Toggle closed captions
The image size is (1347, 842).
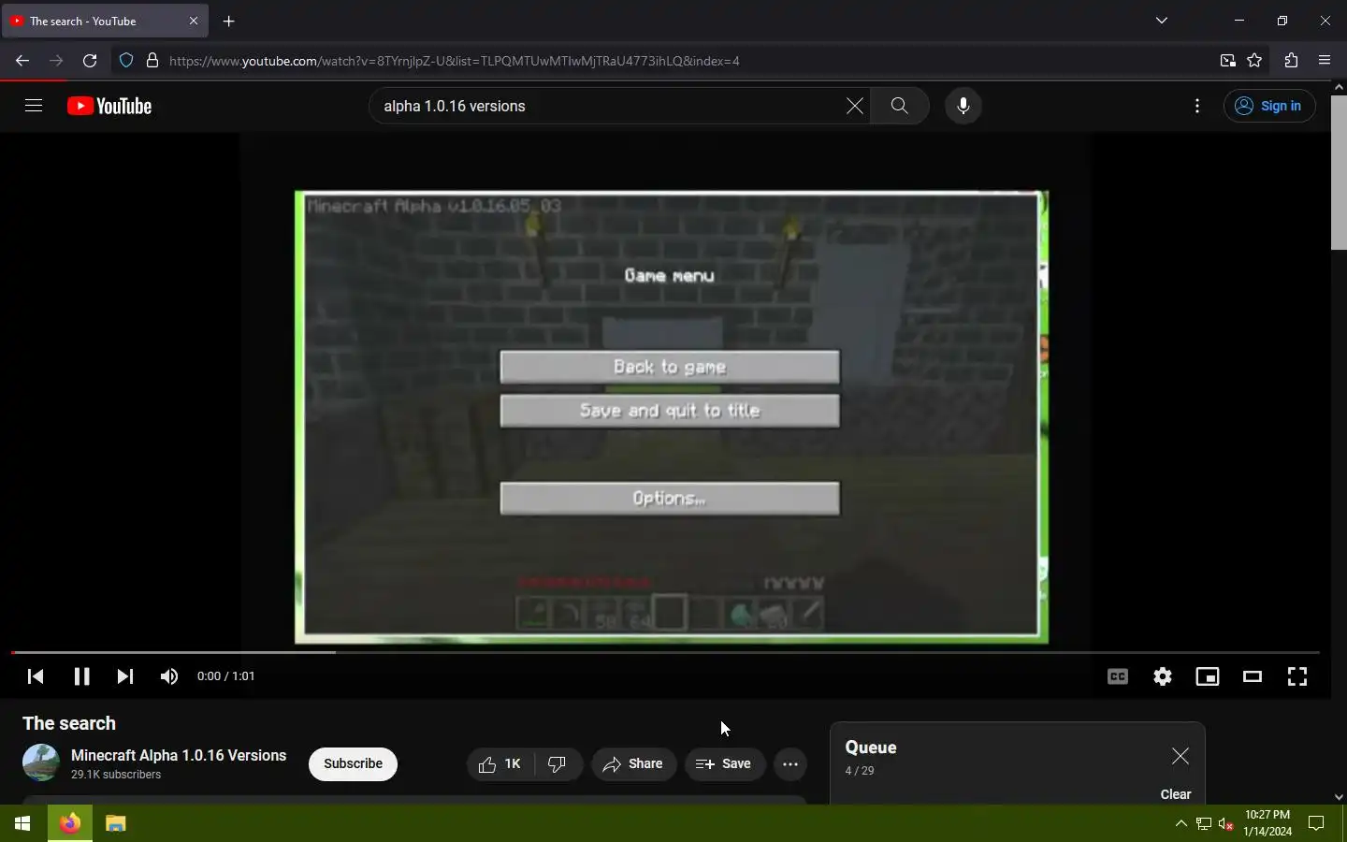[1118, 676]
